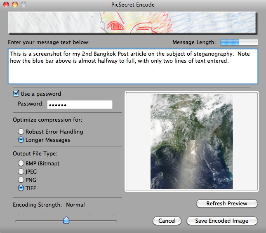Click 'Optimize compression for:' label
This screenshot has width=266, height=233.
pyautogui.click(x=47, y=120)
